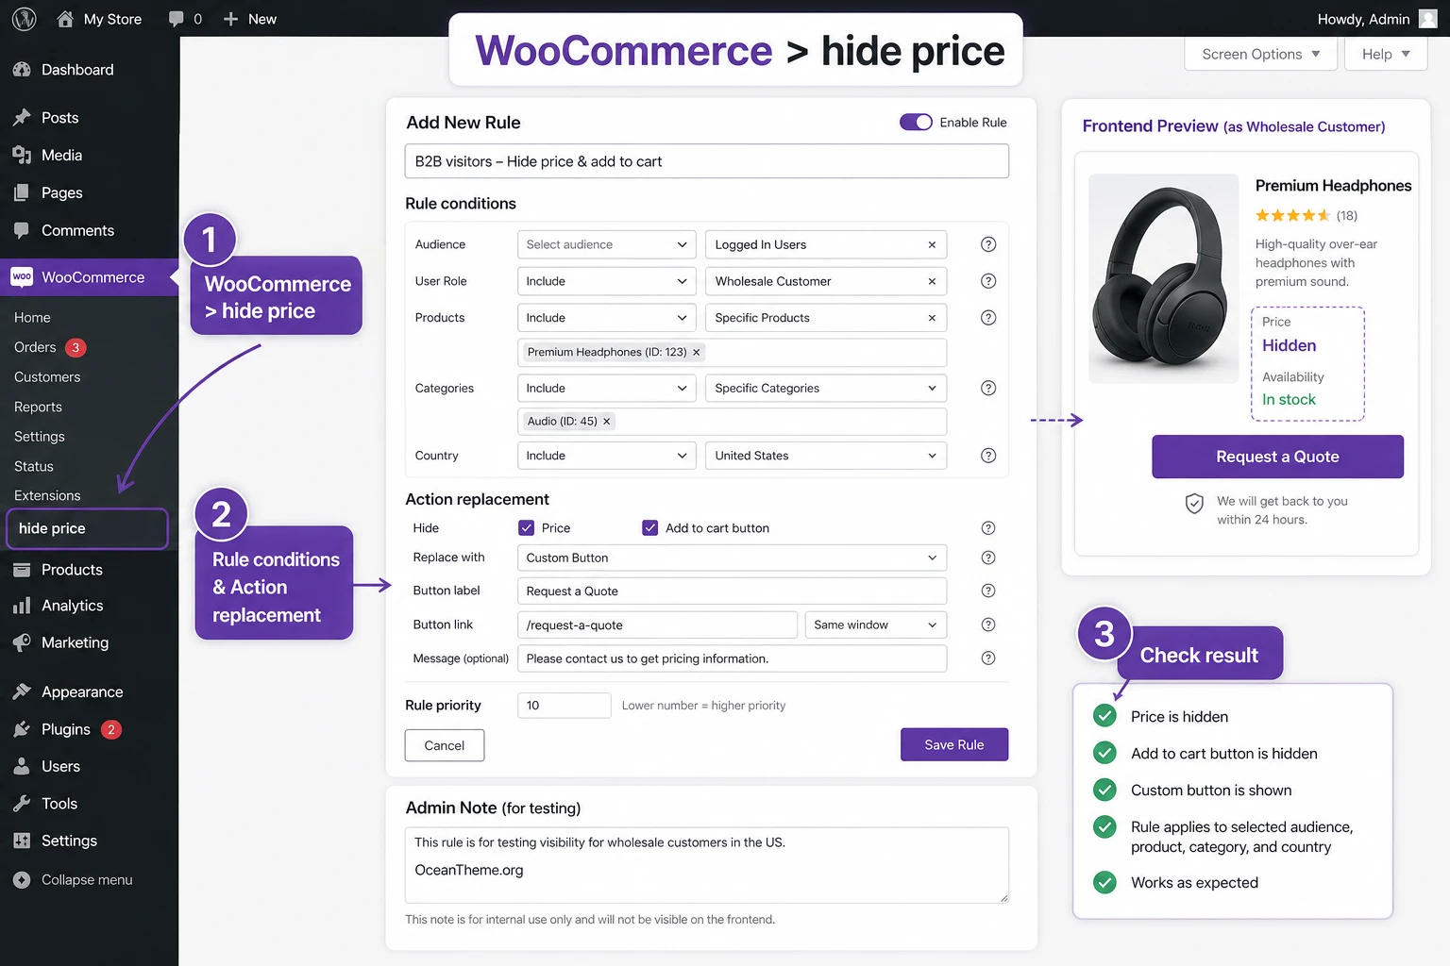Click the help icon in User Role row
This screenshot has height=966, width=1450.
tap(988, 281)
